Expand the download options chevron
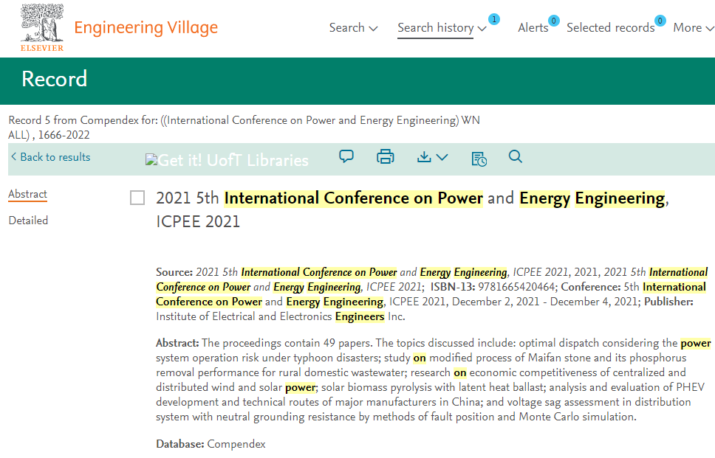The height and width of the screenshot is (458, 715). (x=442, y=157)
